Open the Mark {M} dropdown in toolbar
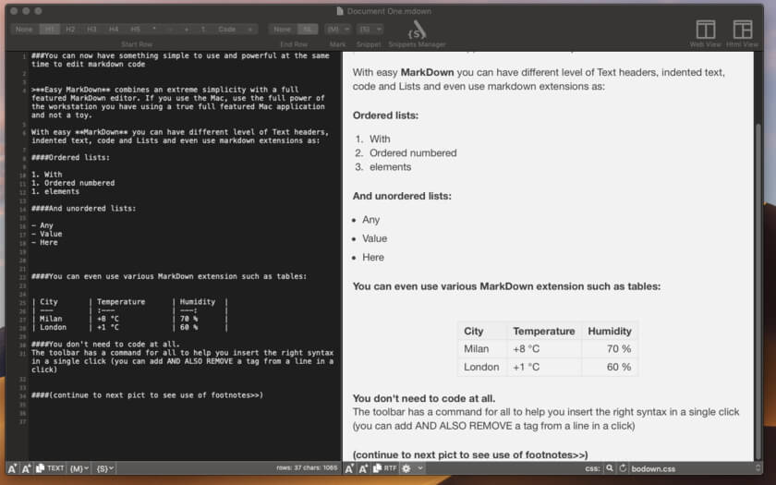The height and width of the screenshot is (485, 776). pyautogui.click(x=338, y=30)
